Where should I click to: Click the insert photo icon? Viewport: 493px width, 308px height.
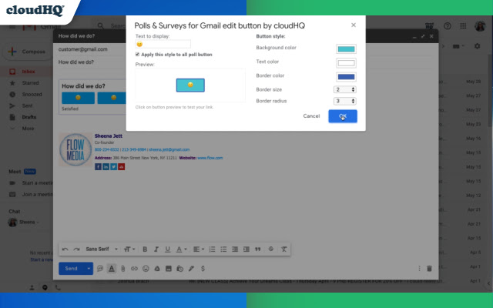click(169, 269)
